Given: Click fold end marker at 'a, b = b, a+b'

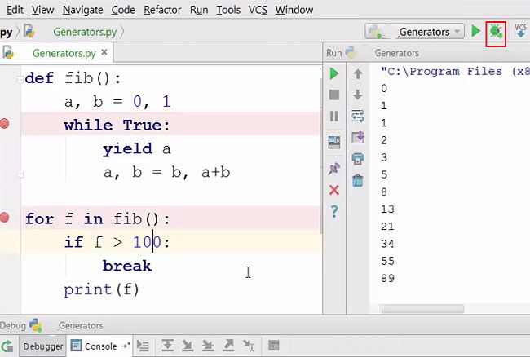Looking at the screenshot, I should point(20,174).
